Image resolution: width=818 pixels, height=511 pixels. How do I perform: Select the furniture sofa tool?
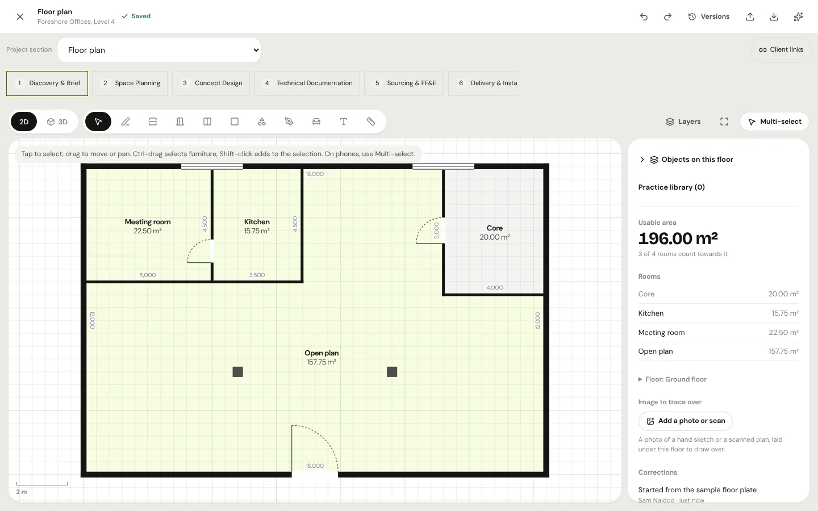316,122
